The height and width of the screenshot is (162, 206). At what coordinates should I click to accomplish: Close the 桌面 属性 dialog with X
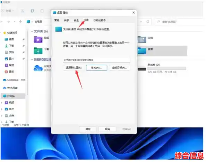134,12
